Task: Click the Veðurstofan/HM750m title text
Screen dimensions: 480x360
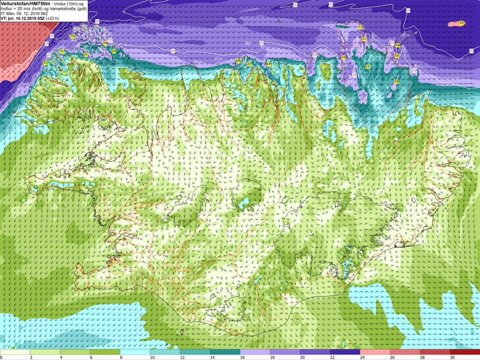Action: click(25, 3)
